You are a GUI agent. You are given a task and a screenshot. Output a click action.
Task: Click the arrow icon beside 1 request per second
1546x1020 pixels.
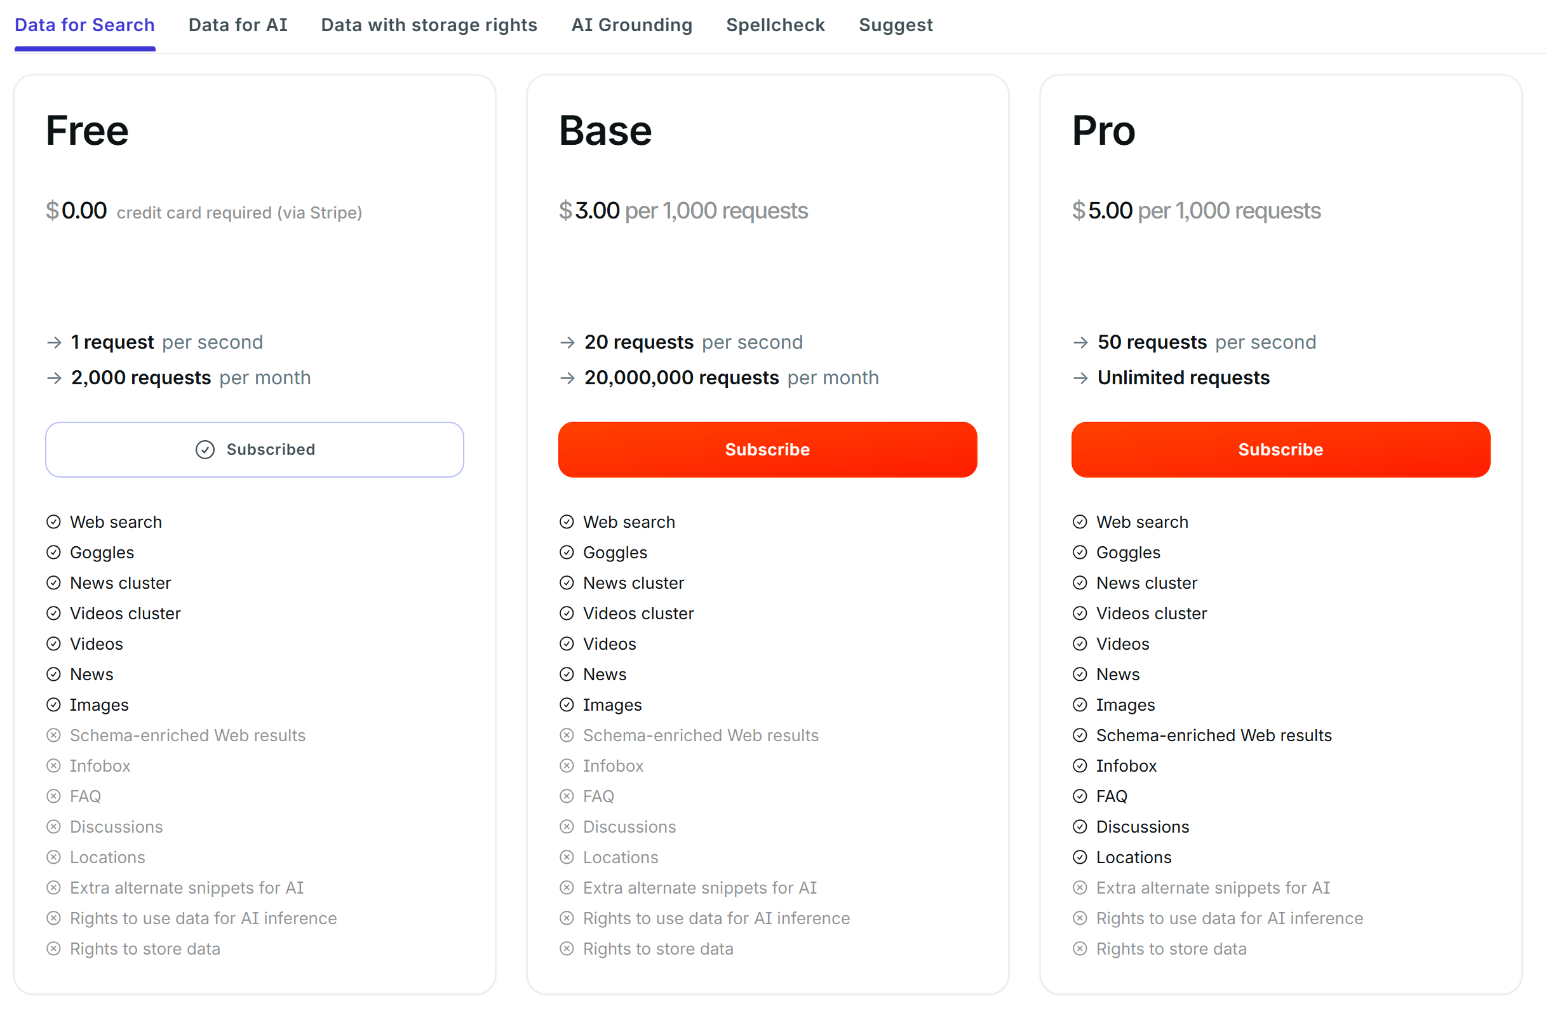click(x=55, y=342)
